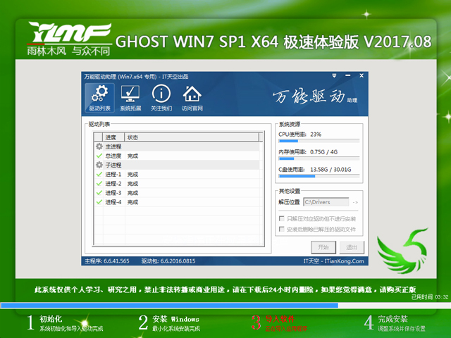451x338 pixels.
Task: Click the 万能驱动 助理 brand logo text
Action: (315, 96)
